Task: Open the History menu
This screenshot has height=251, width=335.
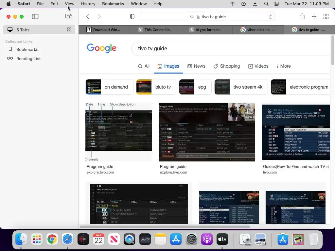Action: [x=88, y=4]
